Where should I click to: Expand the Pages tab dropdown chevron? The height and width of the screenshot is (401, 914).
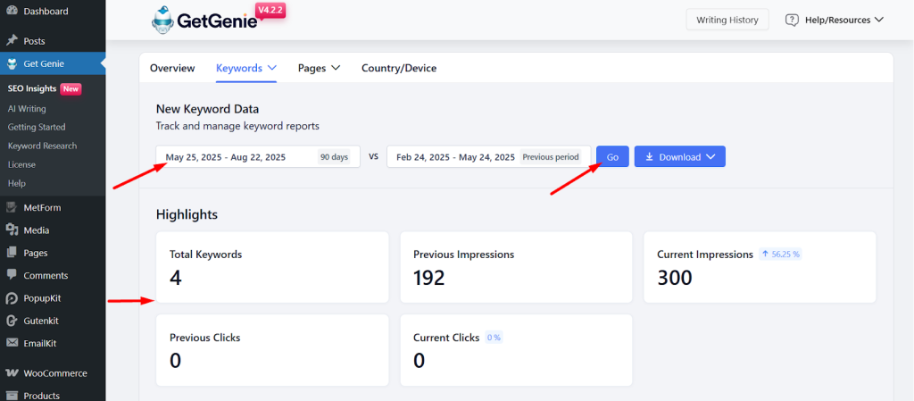pyautogui.click(x=336, y=68)
